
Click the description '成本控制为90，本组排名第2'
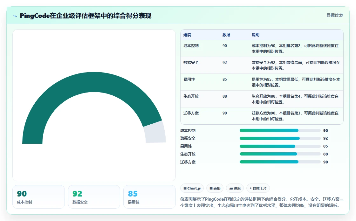point(295,48)
